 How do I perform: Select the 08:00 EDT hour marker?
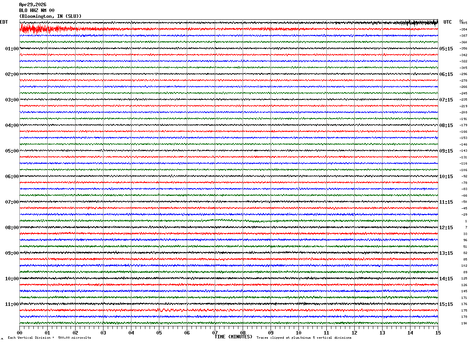pyautogui.click(x=12, y=228)
